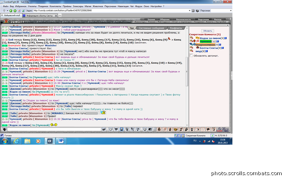This screenshot has height=178, width=286.
Task: Switch to the Бойцовский клуб tab
Action: 11,16
